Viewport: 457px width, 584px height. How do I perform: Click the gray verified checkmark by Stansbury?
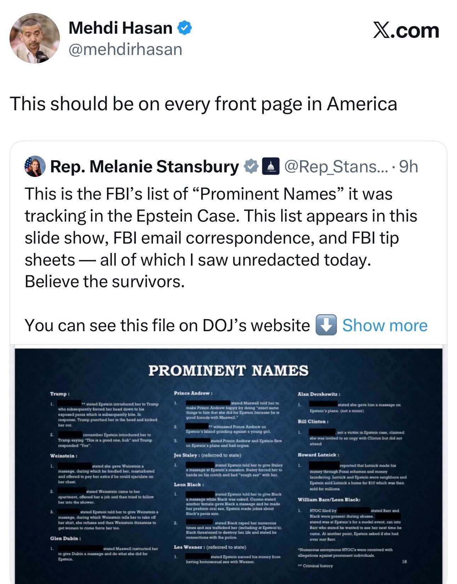251,166
